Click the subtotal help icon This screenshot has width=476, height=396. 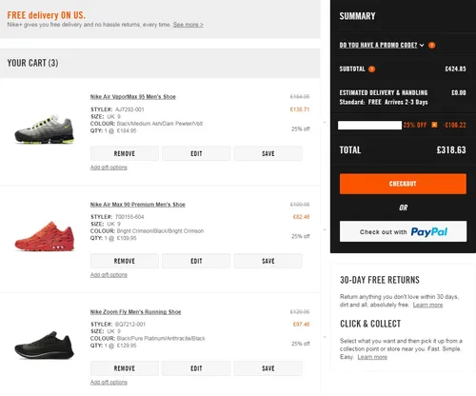(371, 69)
